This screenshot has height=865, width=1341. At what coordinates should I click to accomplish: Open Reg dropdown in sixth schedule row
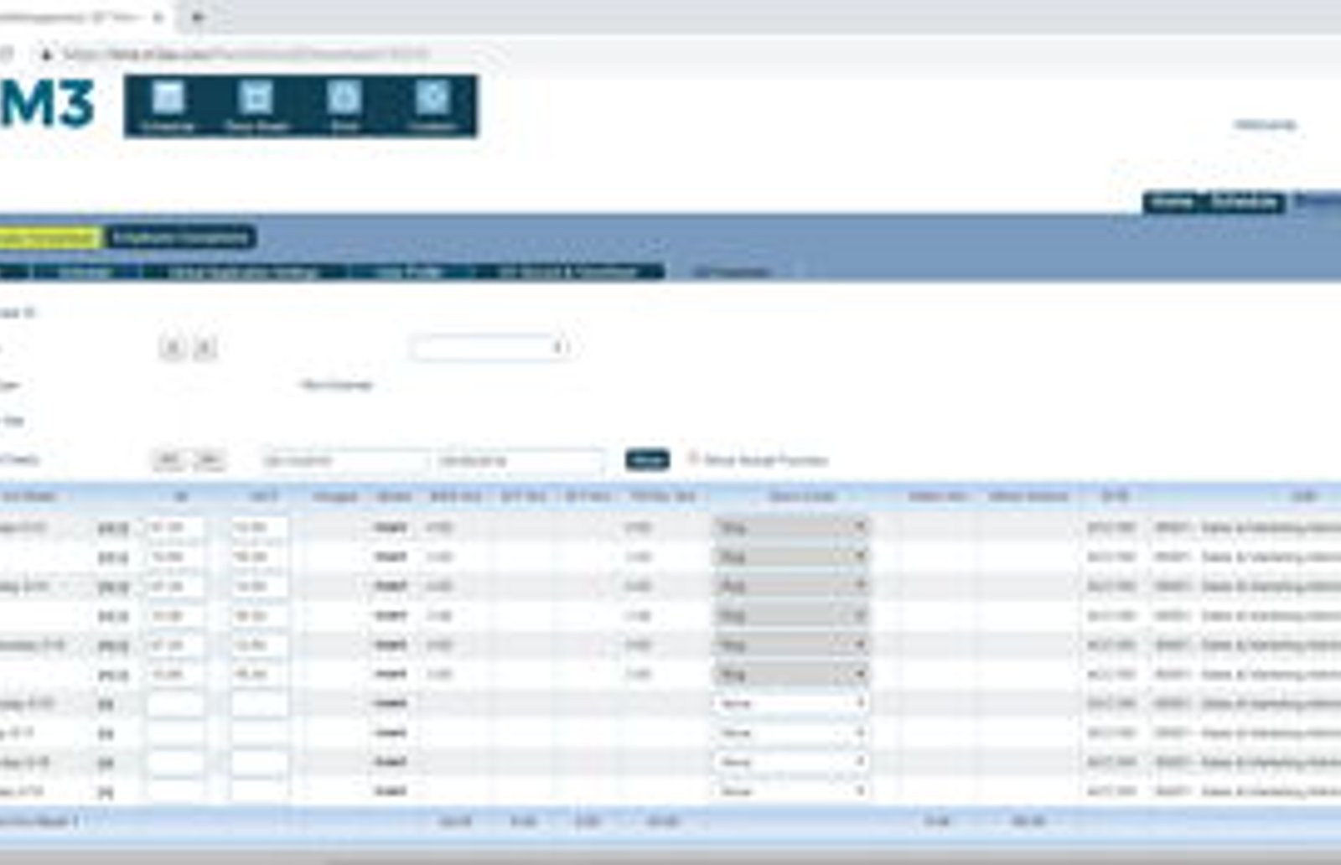tap(792, 674)
